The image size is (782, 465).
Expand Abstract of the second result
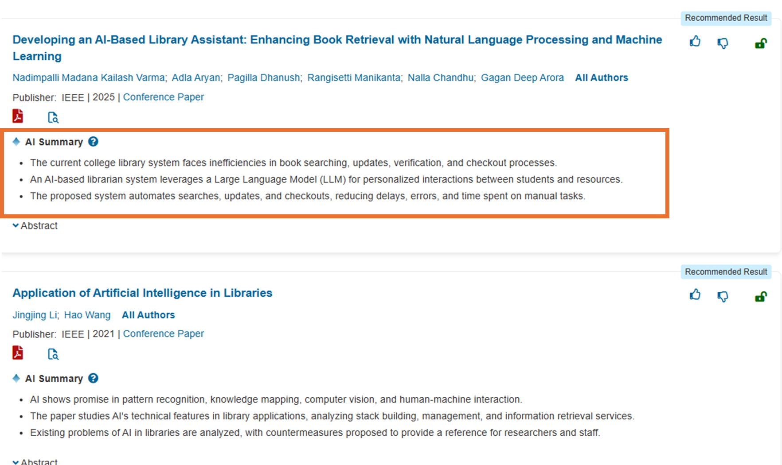click(35, 461)
